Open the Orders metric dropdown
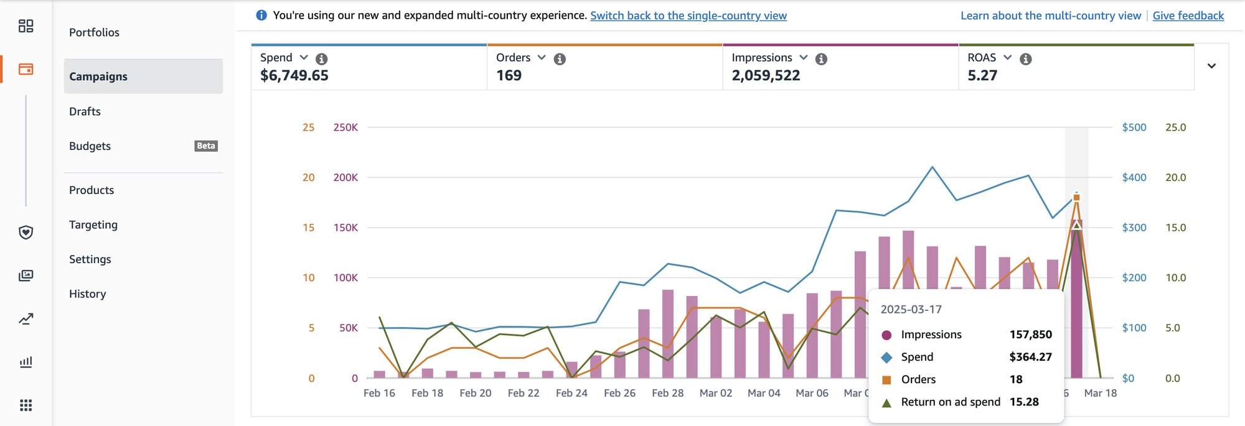 click(x=542, y=57)
